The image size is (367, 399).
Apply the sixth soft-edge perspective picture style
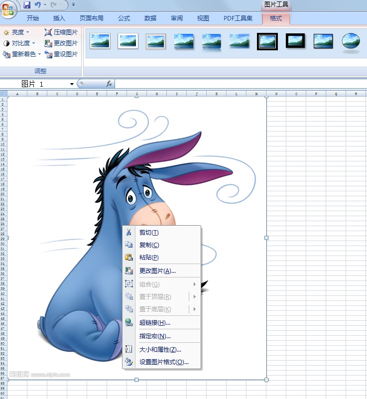pos(240,41)
